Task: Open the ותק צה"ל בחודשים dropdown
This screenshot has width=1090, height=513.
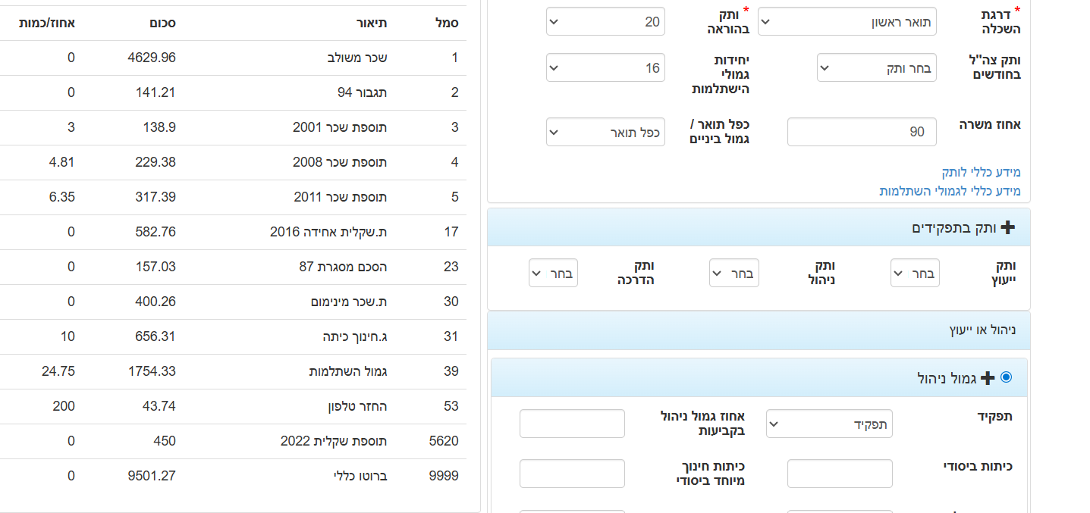Action: coord(876,68)
